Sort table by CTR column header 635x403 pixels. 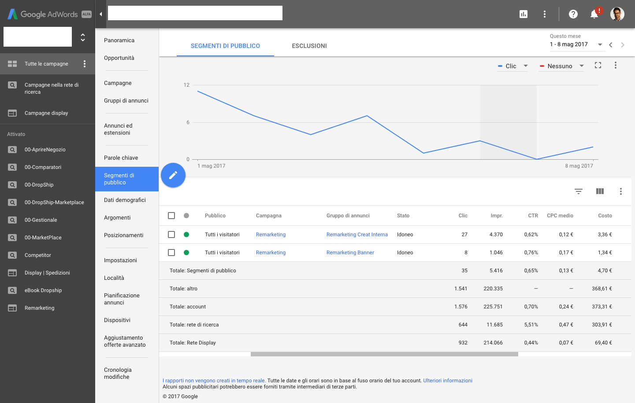tap(533, 216)
